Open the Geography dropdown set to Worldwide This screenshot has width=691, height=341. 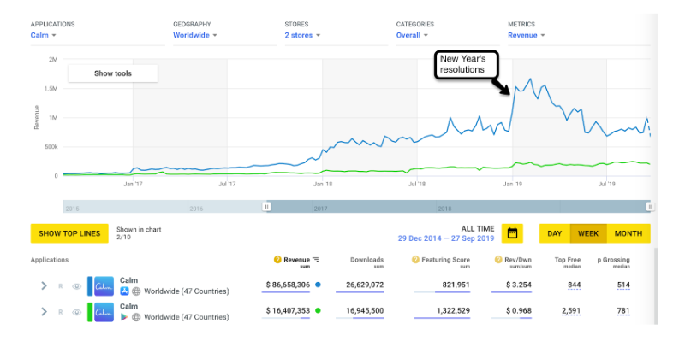(x=194, y=35)
